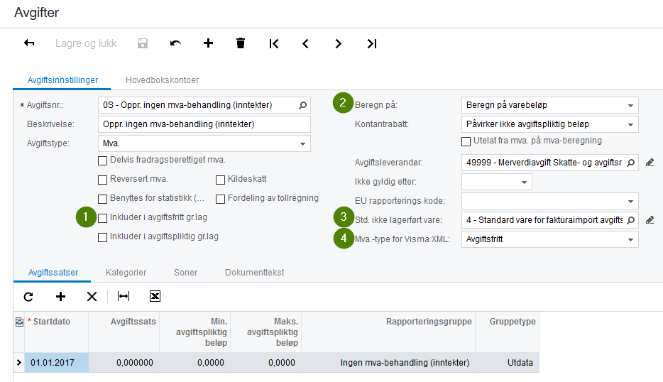Image resolution: width=663 pixels, height=382 pixels.
Task: Enable Reversert mva. checkbox
Action: [102, 180]
